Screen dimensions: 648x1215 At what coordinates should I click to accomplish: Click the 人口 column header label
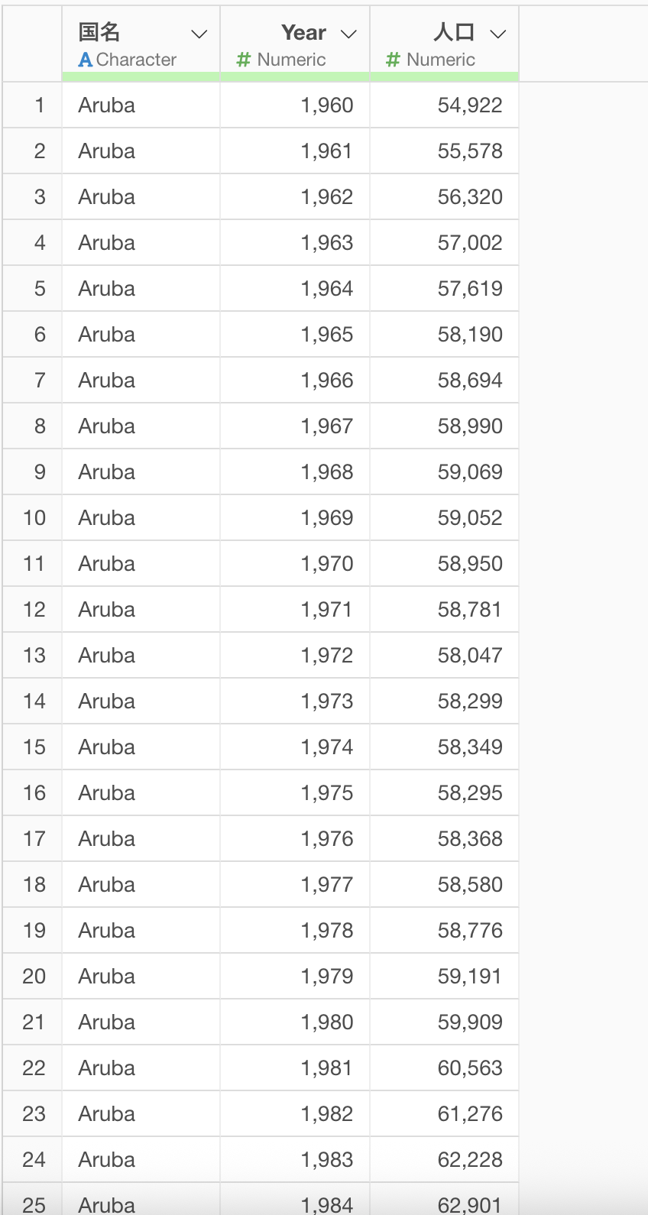(x=454, y=32)
